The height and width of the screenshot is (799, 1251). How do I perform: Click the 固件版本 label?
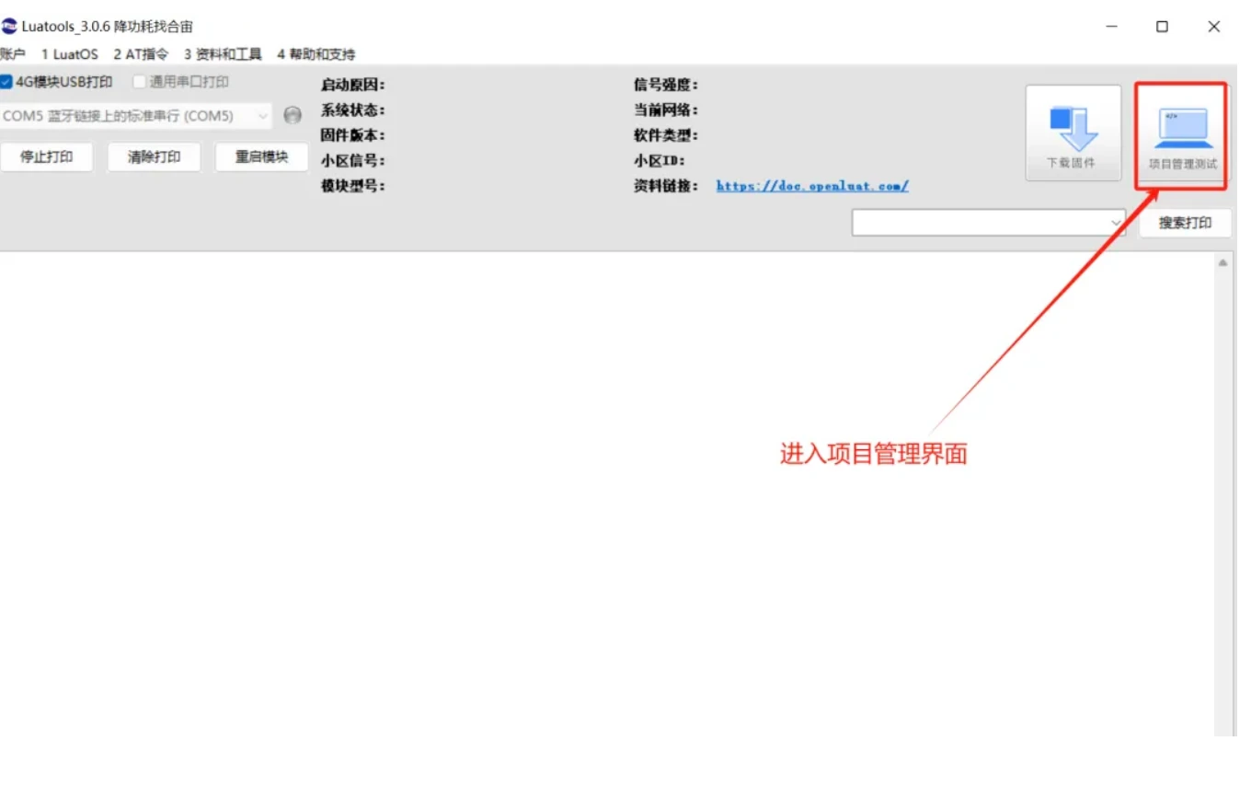tap(352, 135)
